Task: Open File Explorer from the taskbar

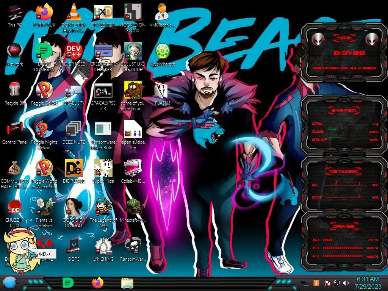Action: click(127, 283)
